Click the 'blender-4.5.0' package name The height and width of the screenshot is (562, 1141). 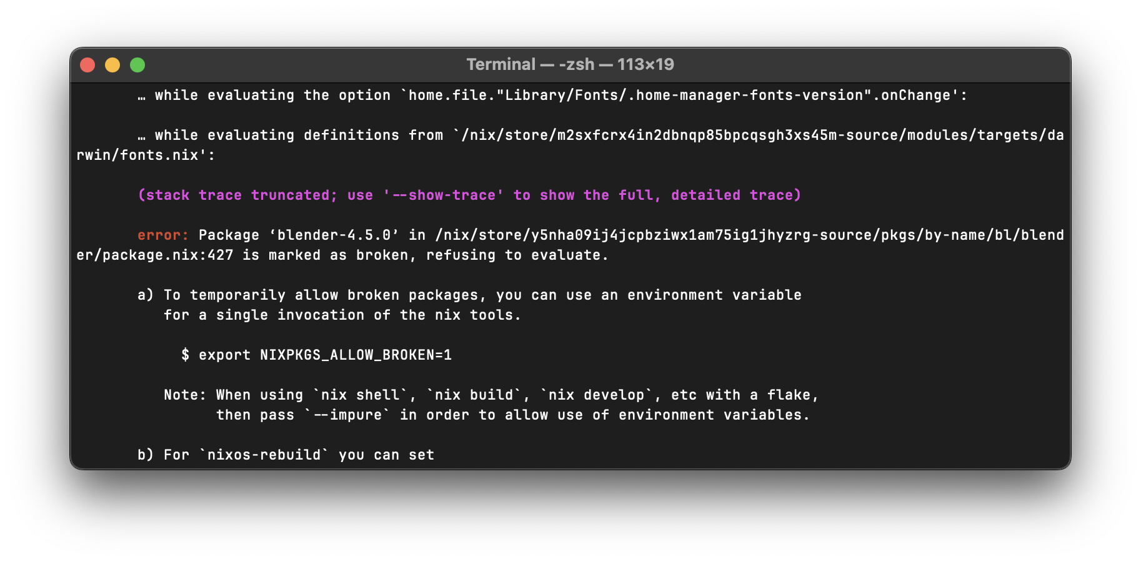coord(334,235)
